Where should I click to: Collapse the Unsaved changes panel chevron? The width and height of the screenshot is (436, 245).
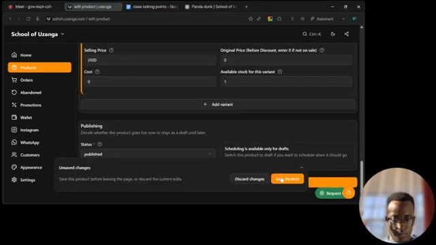[x=301, y=167]
